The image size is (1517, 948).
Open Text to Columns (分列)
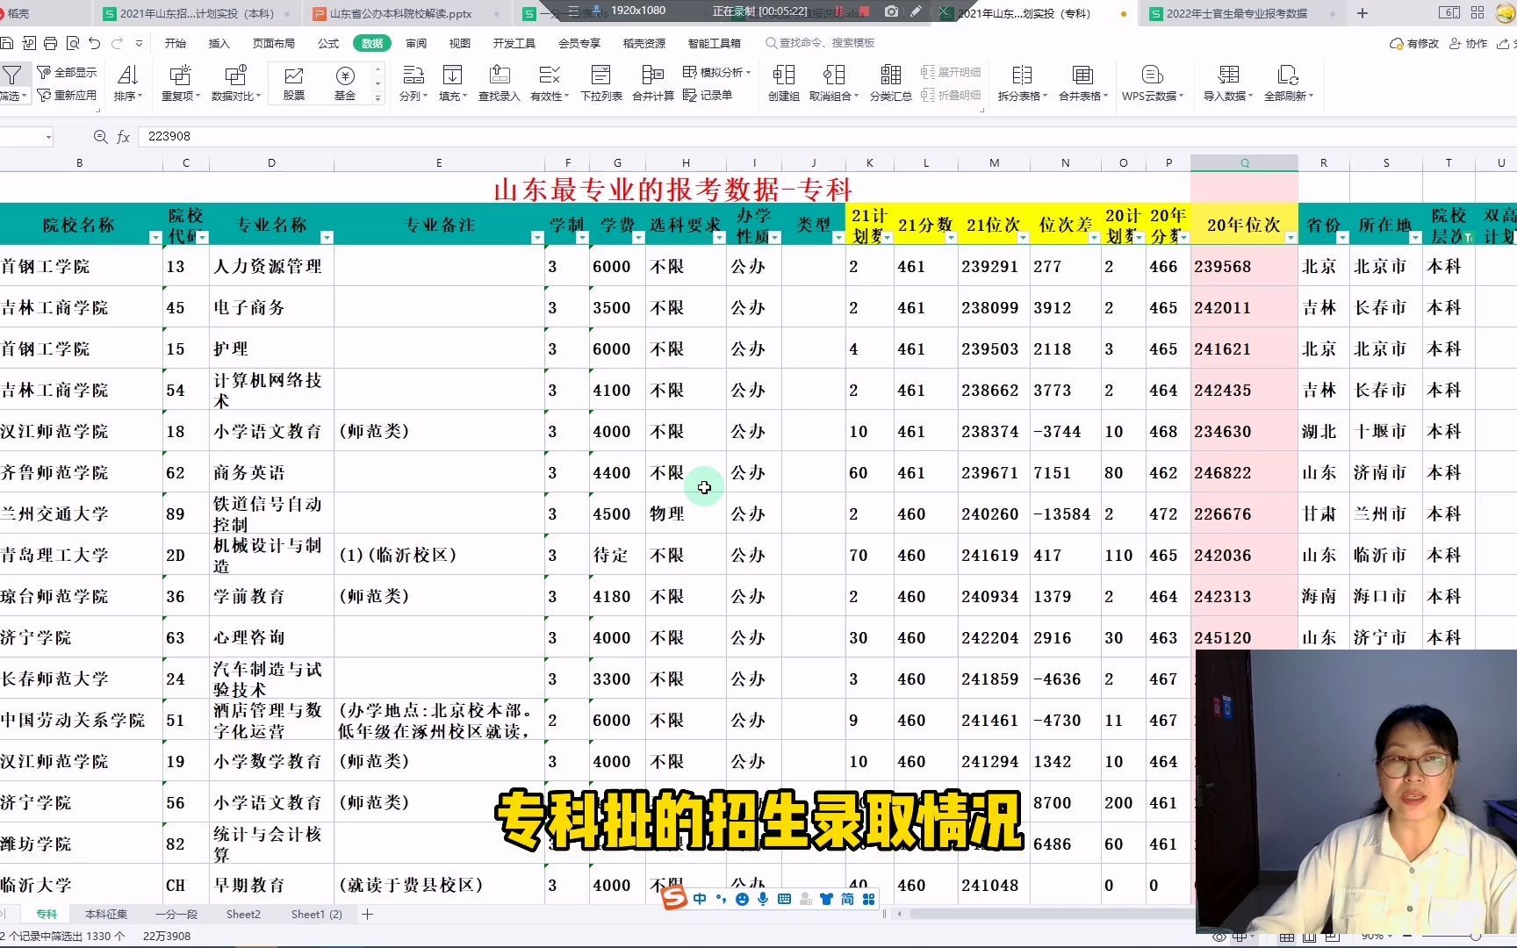point(413,83)
